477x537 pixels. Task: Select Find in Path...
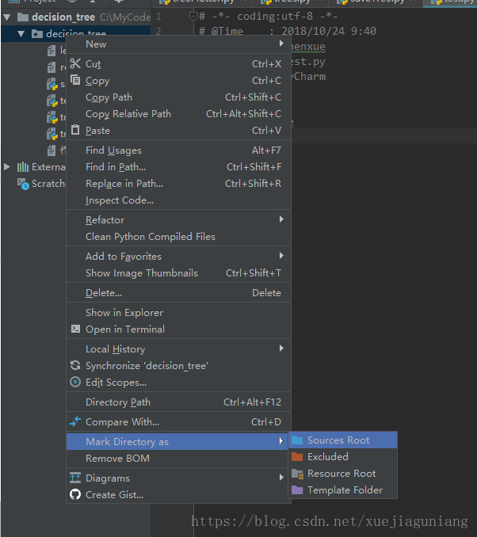point(178,167)
